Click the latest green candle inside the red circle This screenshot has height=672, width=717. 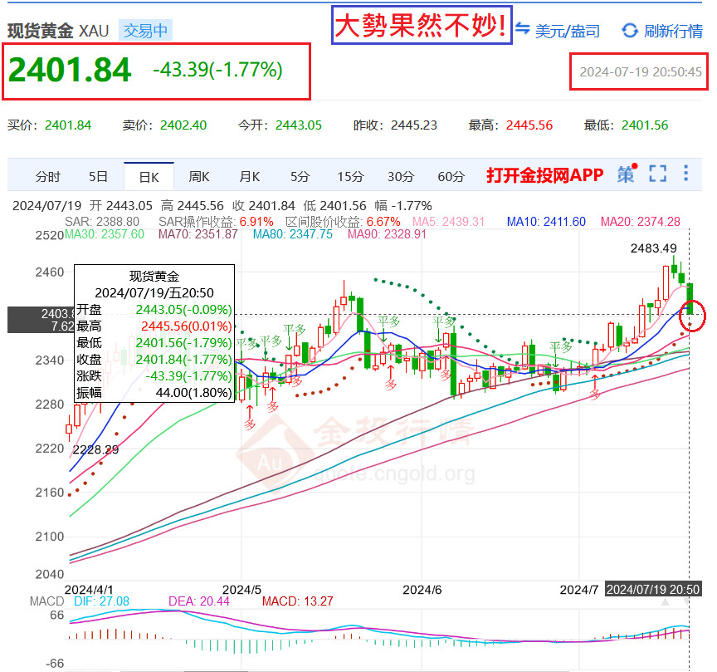pos(690,298)
